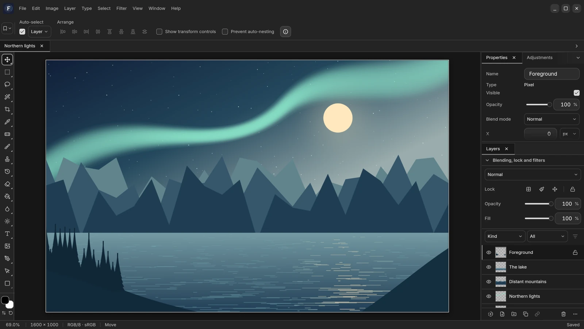
Task: Open the All filter dropdown
Action: pyautogui.click(x=547, y=236)
